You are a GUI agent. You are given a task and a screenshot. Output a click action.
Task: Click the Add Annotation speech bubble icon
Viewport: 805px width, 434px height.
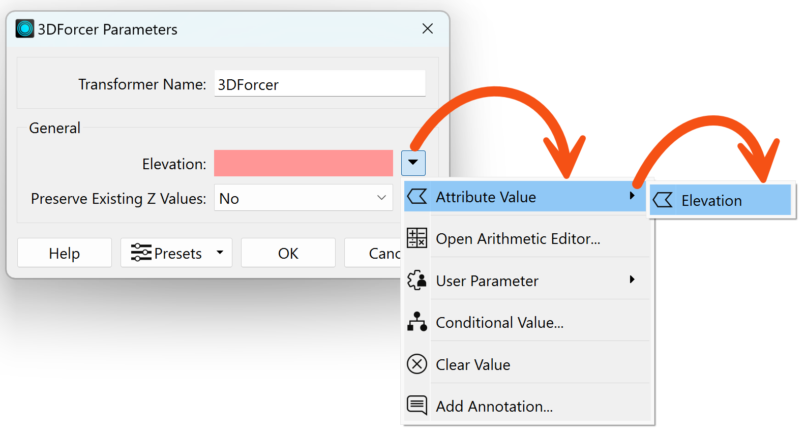pos(417,406)
